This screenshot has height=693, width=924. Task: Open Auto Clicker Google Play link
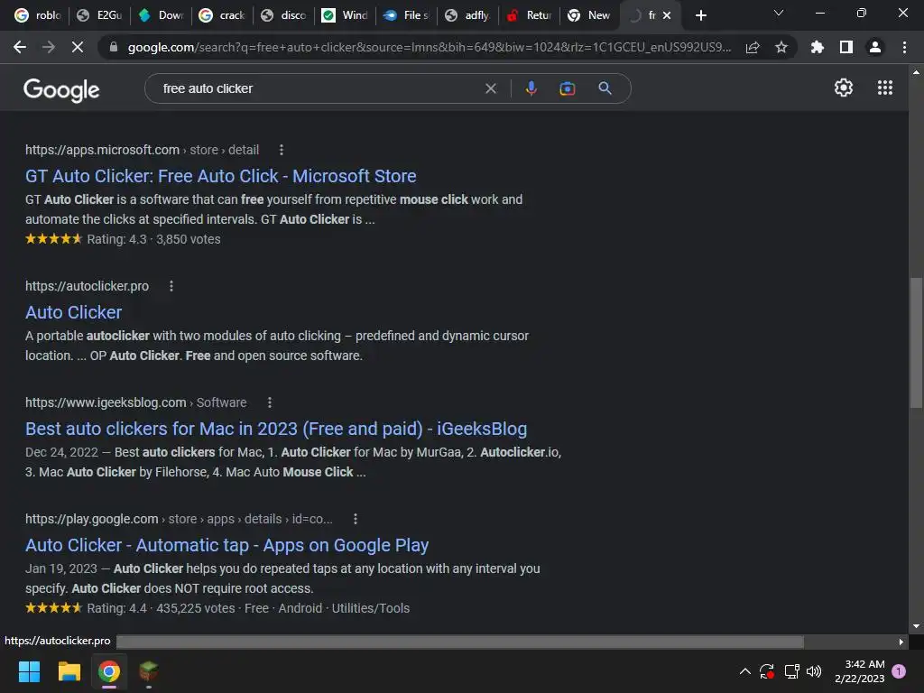[x=226, y=545]
